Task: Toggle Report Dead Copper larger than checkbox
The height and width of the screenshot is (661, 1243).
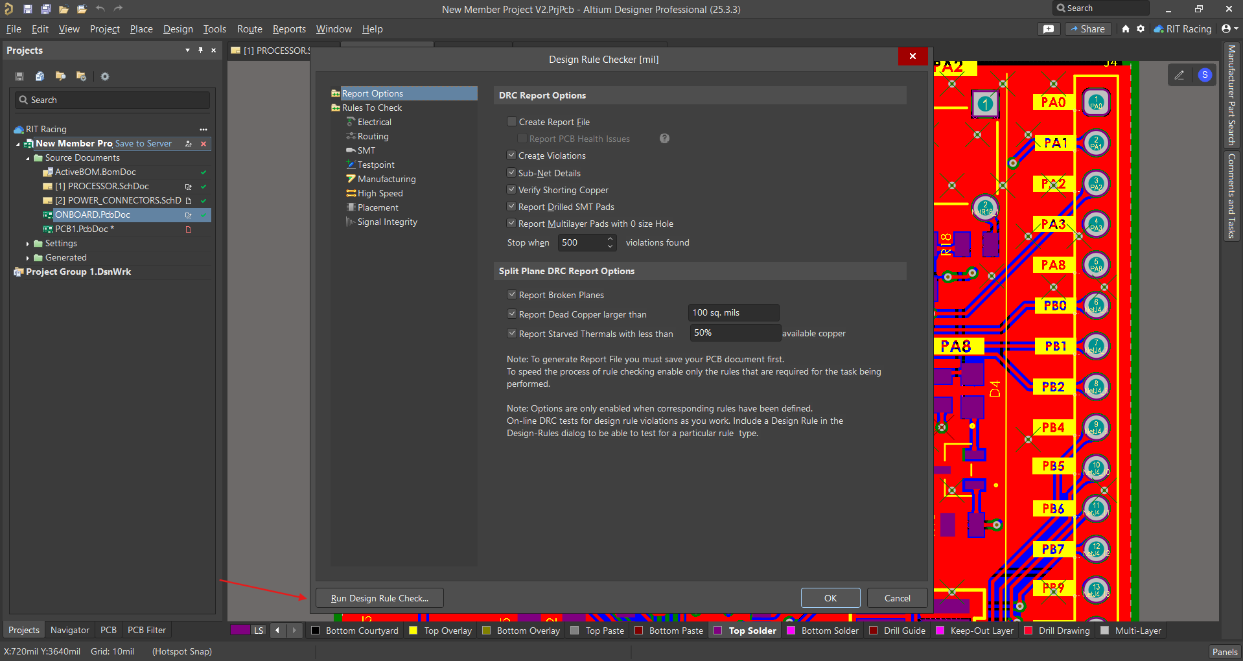Action: [512, 314]
